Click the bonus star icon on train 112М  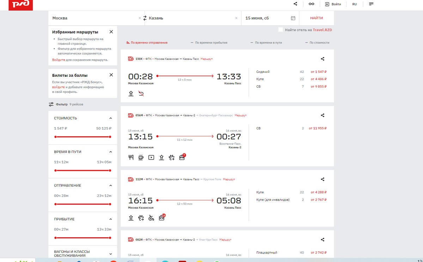tap(131, 218)
